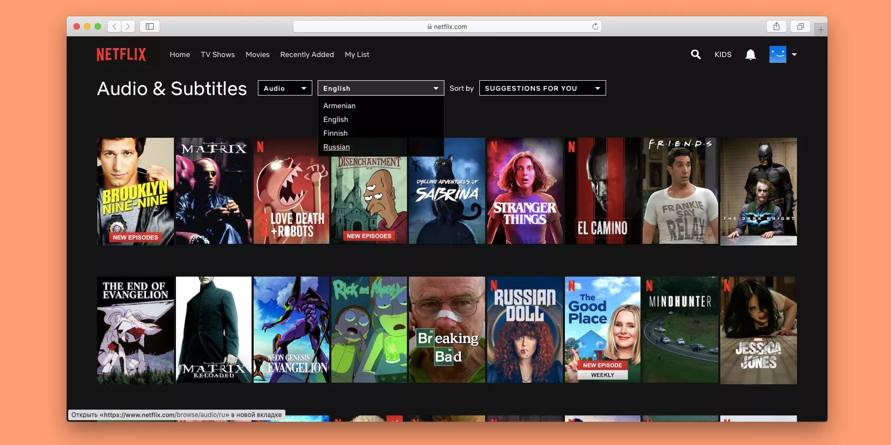Viewport: 891px width, 445px height.
Task: Open Recently Added
Action: coord(307,54)
